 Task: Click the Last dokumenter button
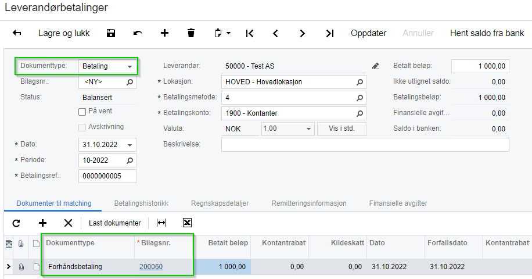click(114, 223)
